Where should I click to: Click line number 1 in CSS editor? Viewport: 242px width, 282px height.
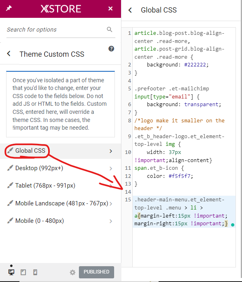tap(129, 33)
